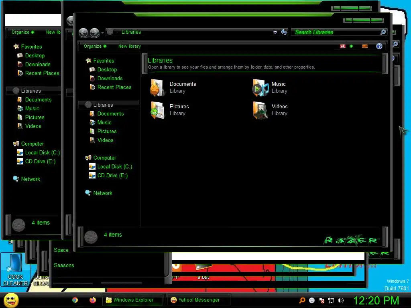
Task: Select Libraries in the back-left window's sidebar
Action: click(x=31, y=91)
